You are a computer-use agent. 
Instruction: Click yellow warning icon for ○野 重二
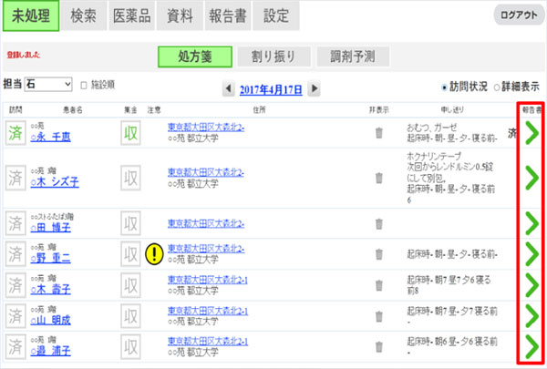(154, 253)
